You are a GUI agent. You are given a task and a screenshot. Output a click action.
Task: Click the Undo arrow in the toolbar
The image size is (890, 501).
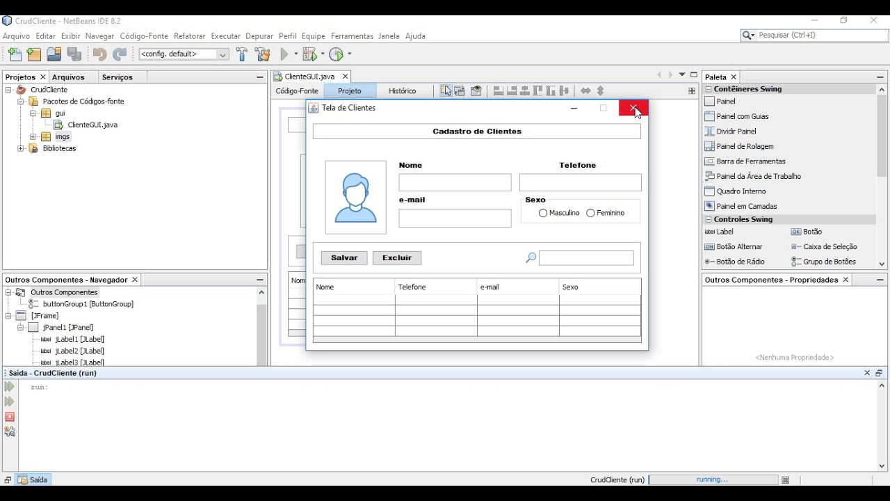pos(99,54)
